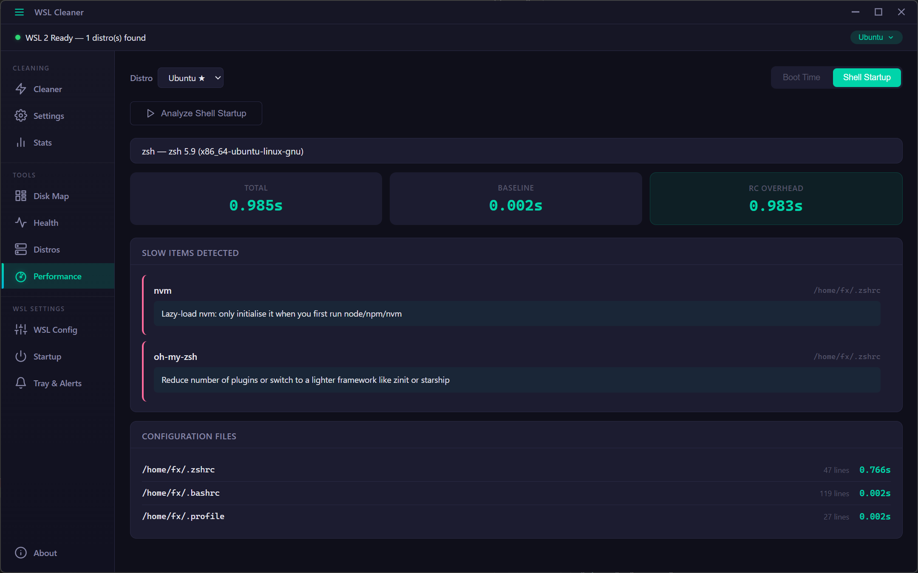918x573 pixels.
Task: Select the Performance section
Action: click(57, 276)
